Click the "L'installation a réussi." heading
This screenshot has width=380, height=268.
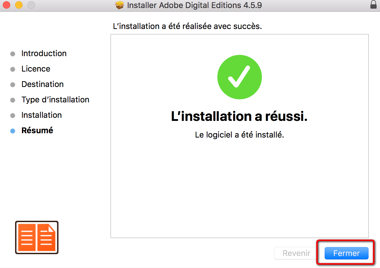[x=239, y=116]
